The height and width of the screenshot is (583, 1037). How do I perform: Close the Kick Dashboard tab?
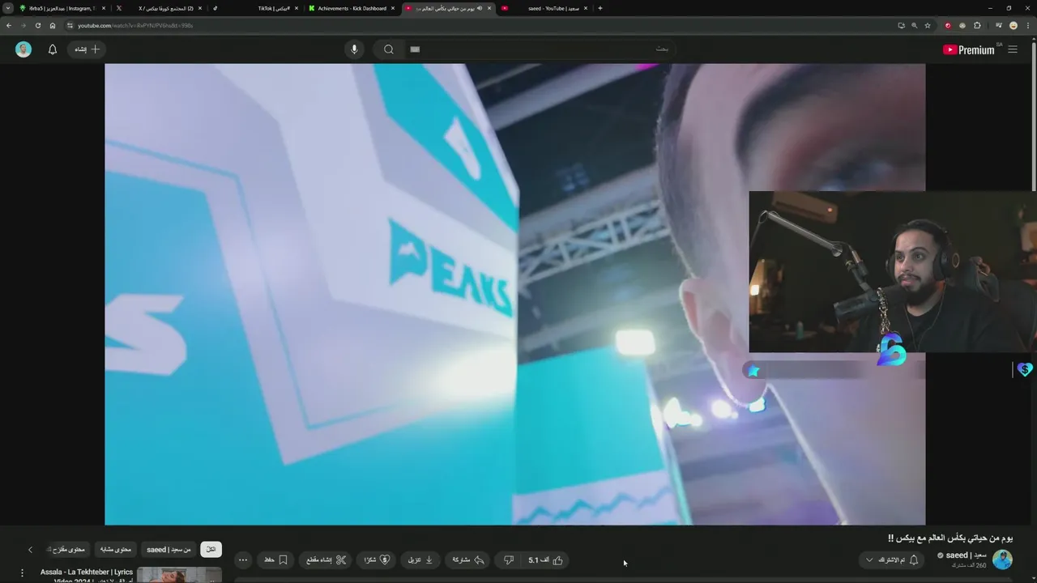pos(393,8)
